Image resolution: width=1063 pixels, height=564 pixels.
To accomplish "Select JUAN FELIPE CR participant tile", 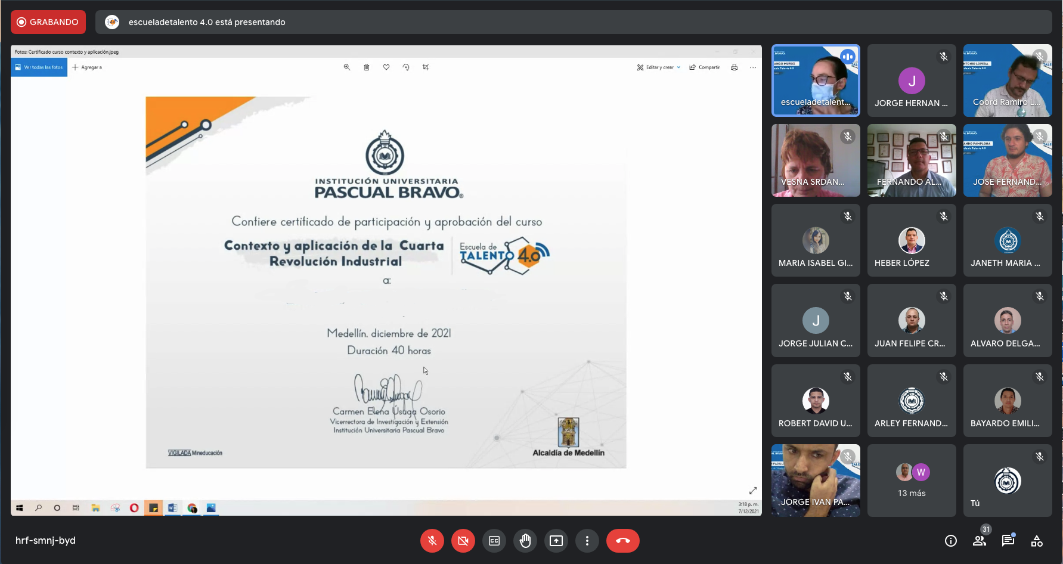I will point(912,320).
